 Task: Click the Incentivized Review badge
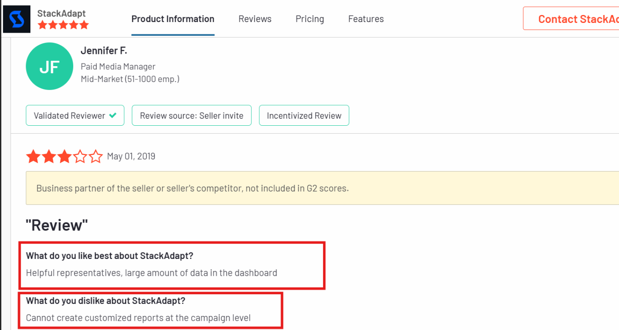[304, 116]
